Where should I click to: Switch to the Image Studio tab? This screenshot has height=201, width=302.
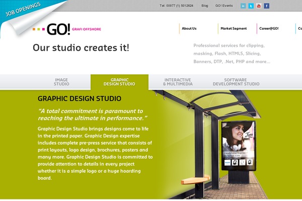coord(61,82)
